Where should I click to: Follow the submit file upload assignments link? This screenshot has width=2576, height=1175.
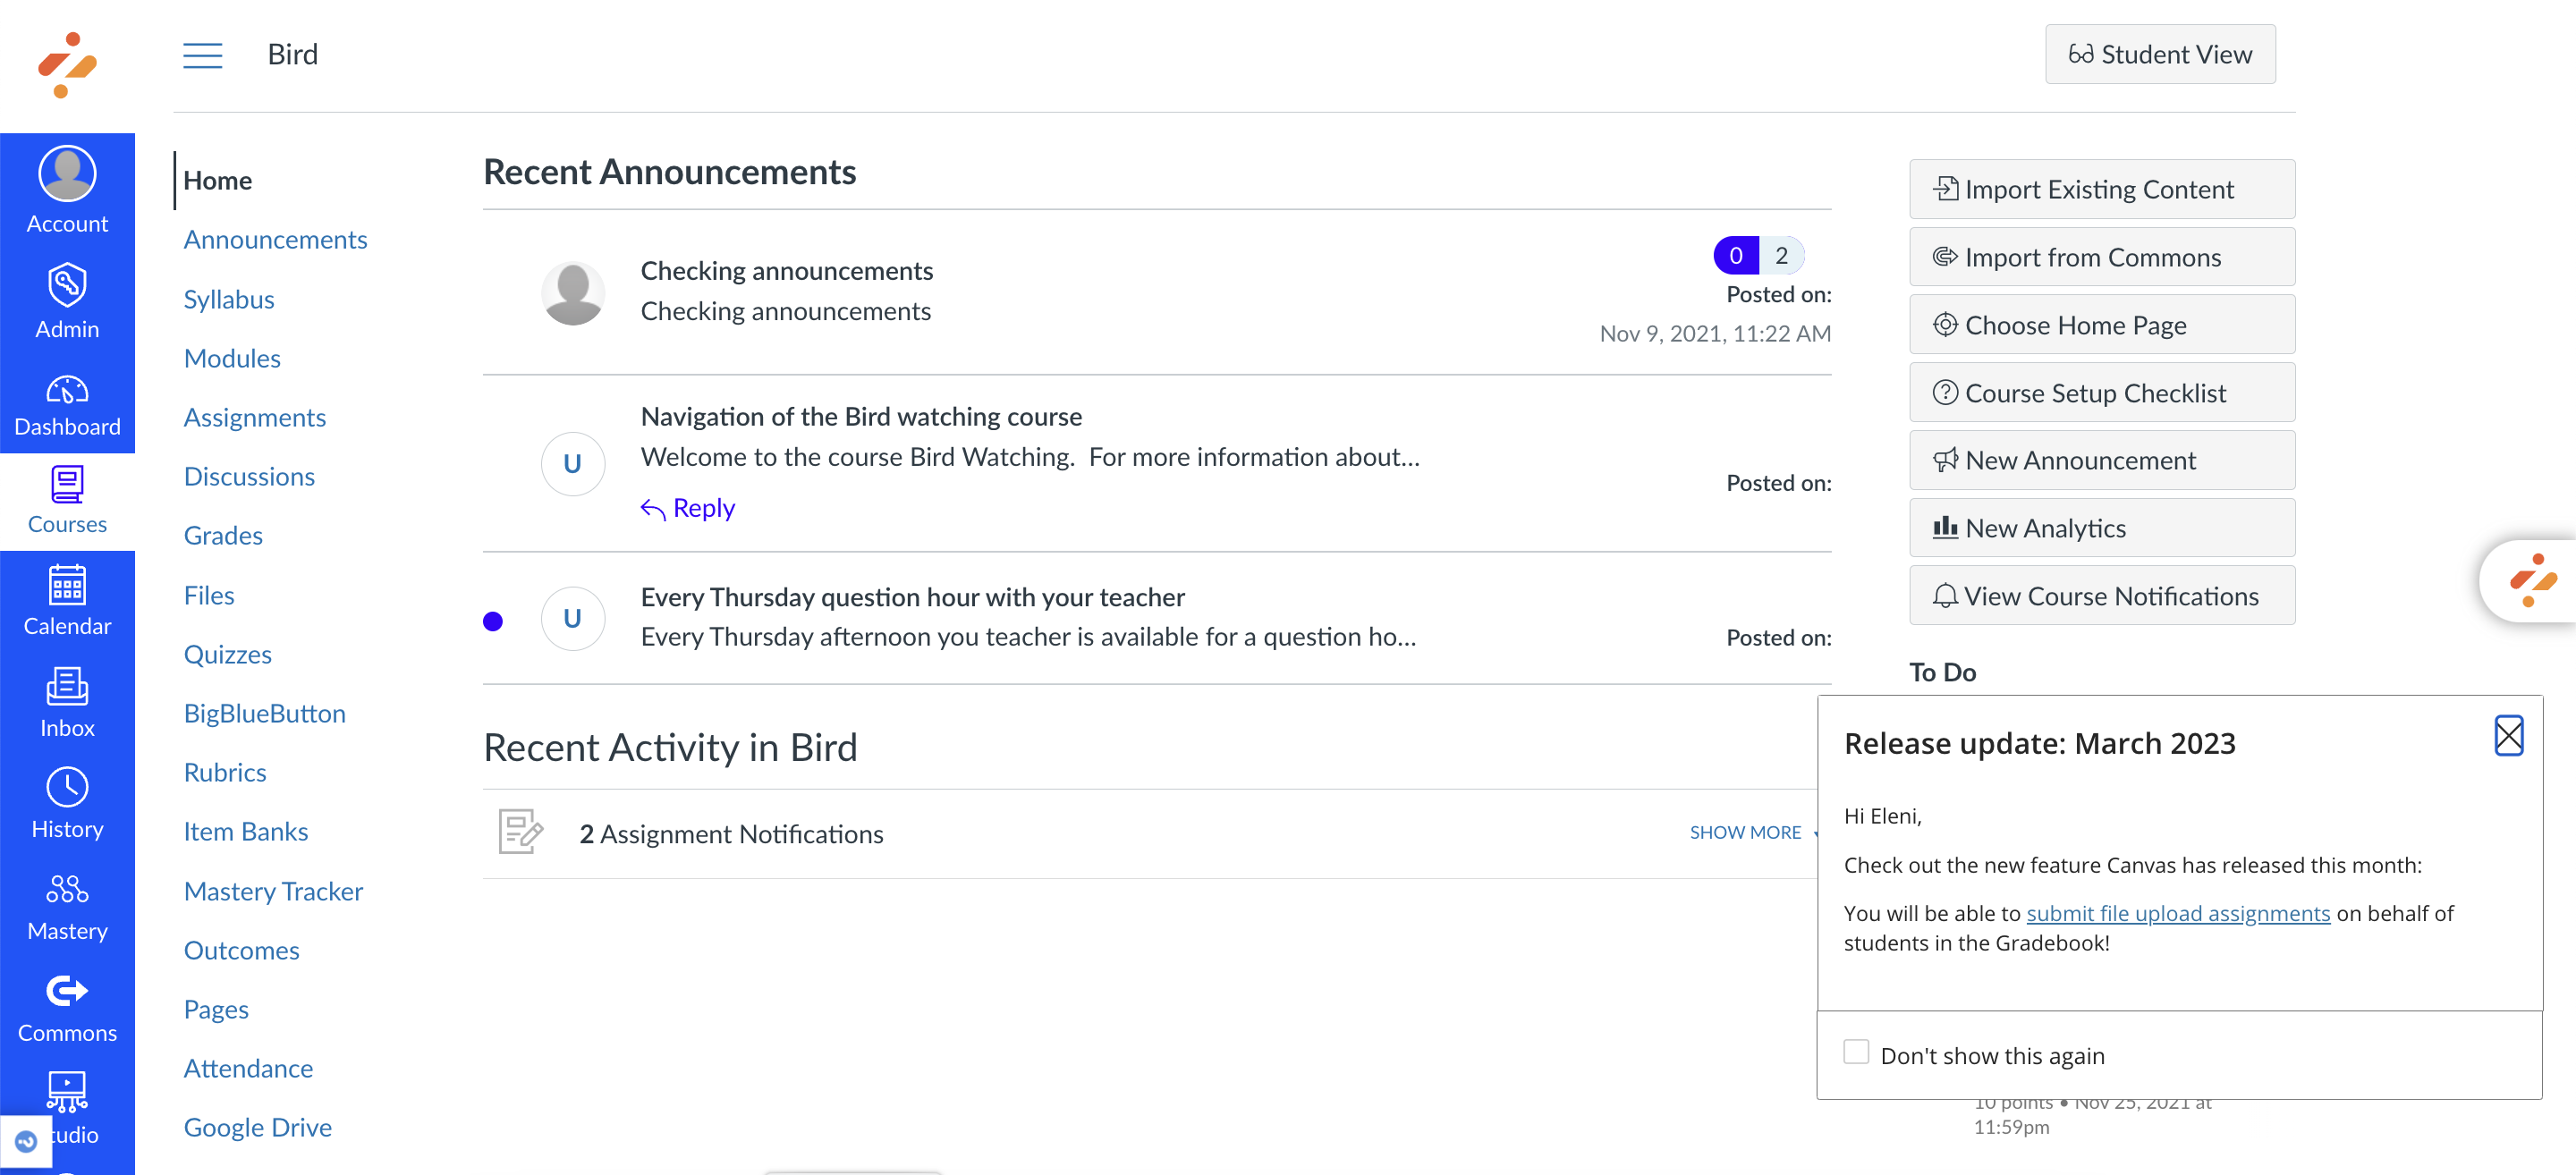pos(2177,913)
